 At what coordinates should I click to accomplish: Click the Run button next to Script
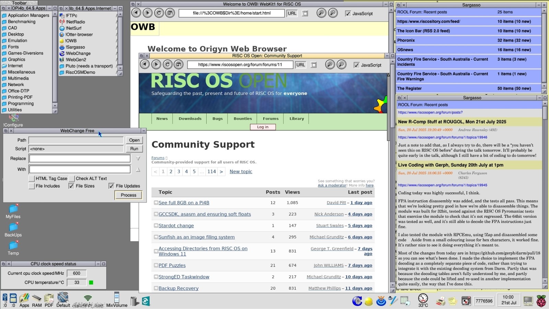click(x=134, y=148)
